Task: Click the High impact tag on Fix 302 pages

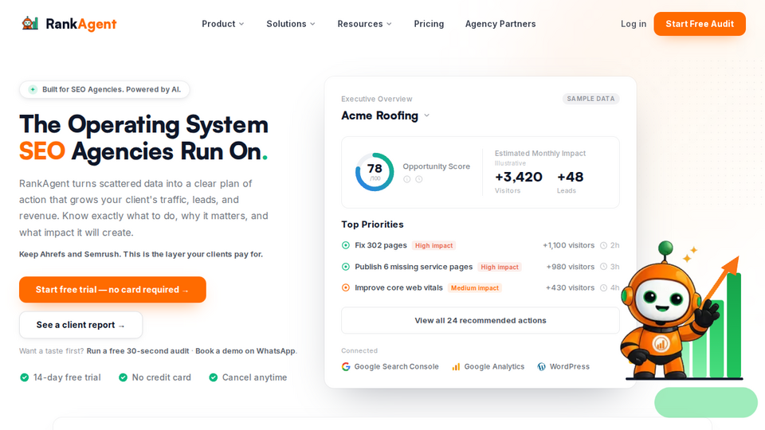Action: 433,246
